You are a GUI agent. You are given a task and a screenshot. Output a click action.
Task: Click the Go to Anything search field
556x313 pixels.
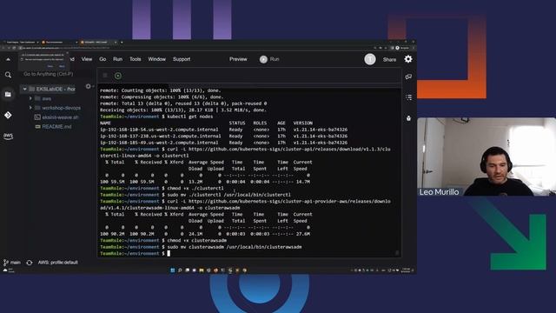(49, 74)
